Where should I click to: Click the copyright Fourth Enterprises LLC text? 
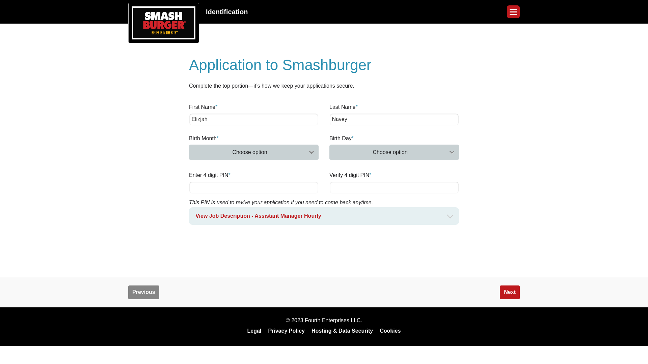[x=324, y=321]
